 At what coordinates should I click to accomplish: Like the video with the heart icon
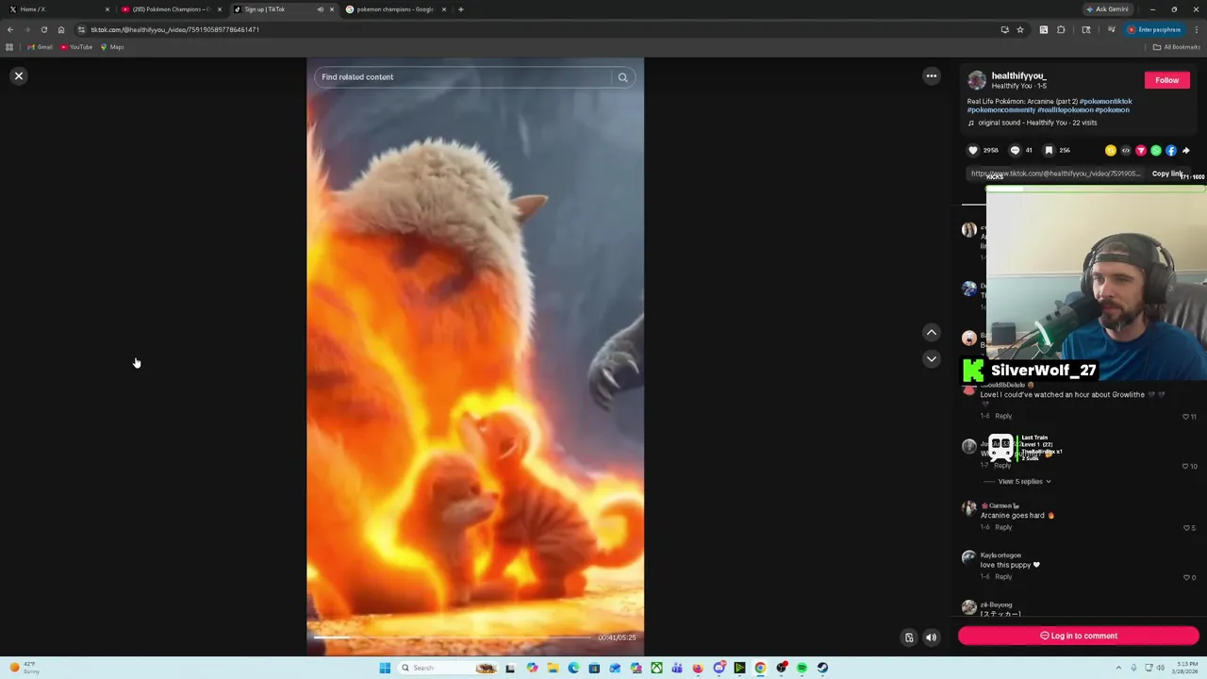973,150
